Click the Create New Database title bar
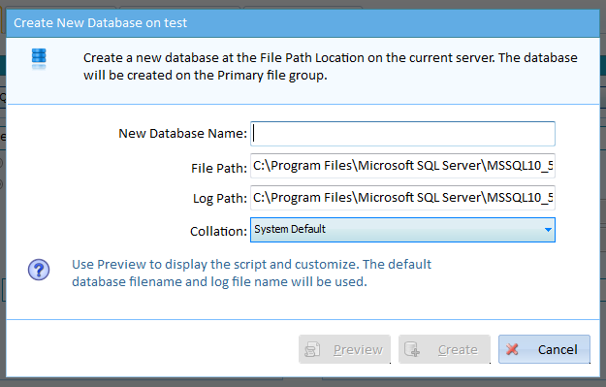Viewport: 606px width, 387px height. [303, 23]
